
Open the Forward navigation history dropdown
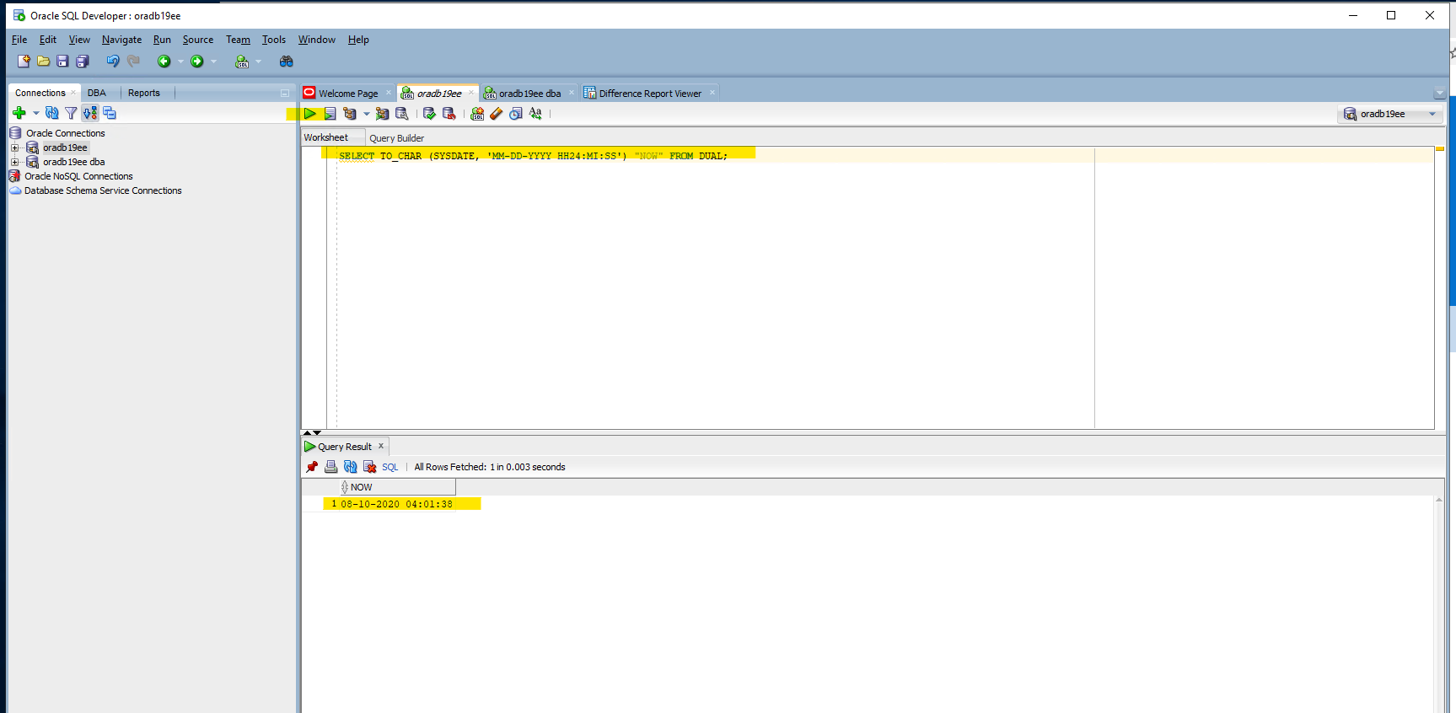(214, 62)
